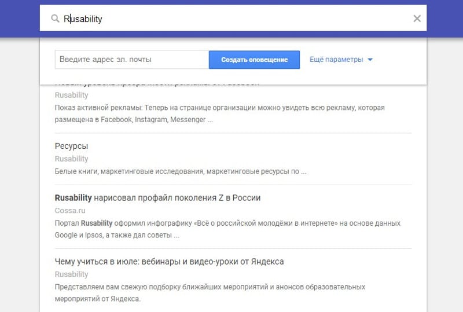Click the magnifying glass search icon
Screen dimensions: 463x312
[55, 19]
